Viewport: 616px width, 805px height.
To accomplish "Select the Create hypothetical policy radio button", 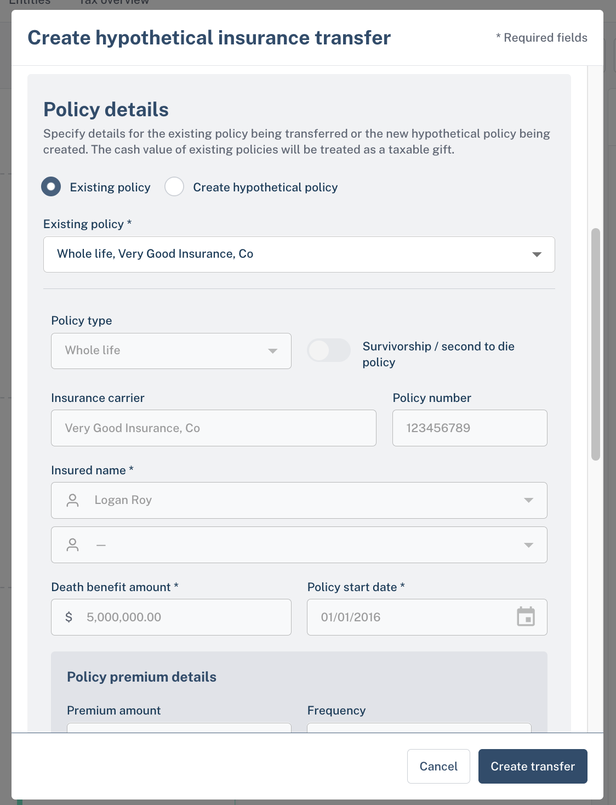I will click(174, 186).
